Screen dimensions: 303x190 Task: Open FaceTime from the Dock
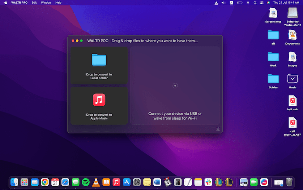click(x=254, y=182)
